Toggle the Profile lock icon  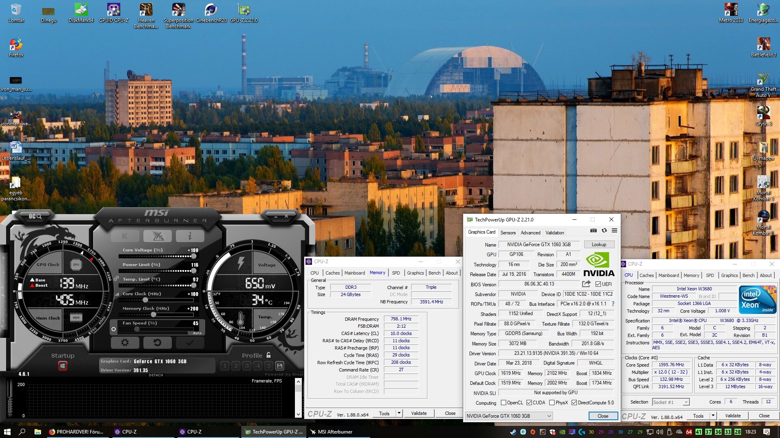pyautogui.click(x=269, y=355)
